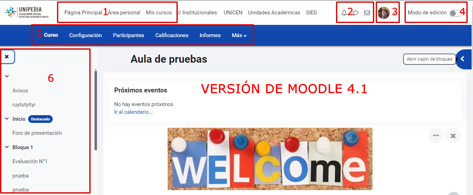This screenshot has height=195, width=473.
Task: Go to Mis cursos
Action: coord(159,13)
